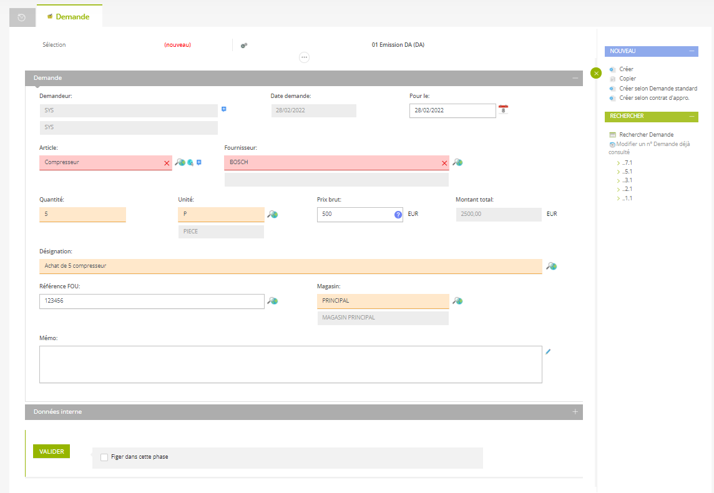Check the Figer dans cette phase checkbox
714x493 pixels.
pos(104,457)
